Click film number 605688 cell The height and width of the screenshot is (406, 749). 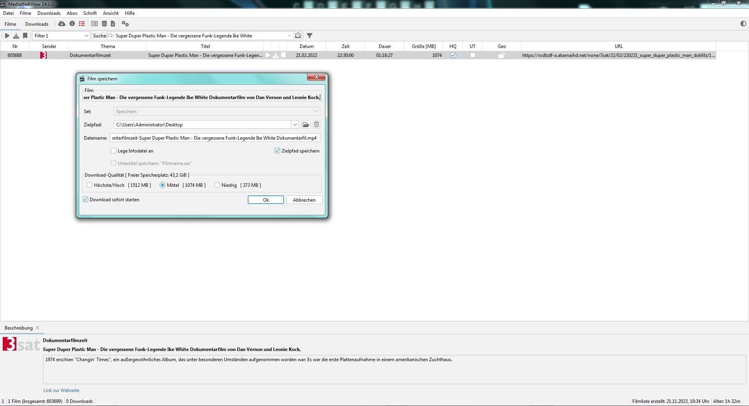coord(15,55)
